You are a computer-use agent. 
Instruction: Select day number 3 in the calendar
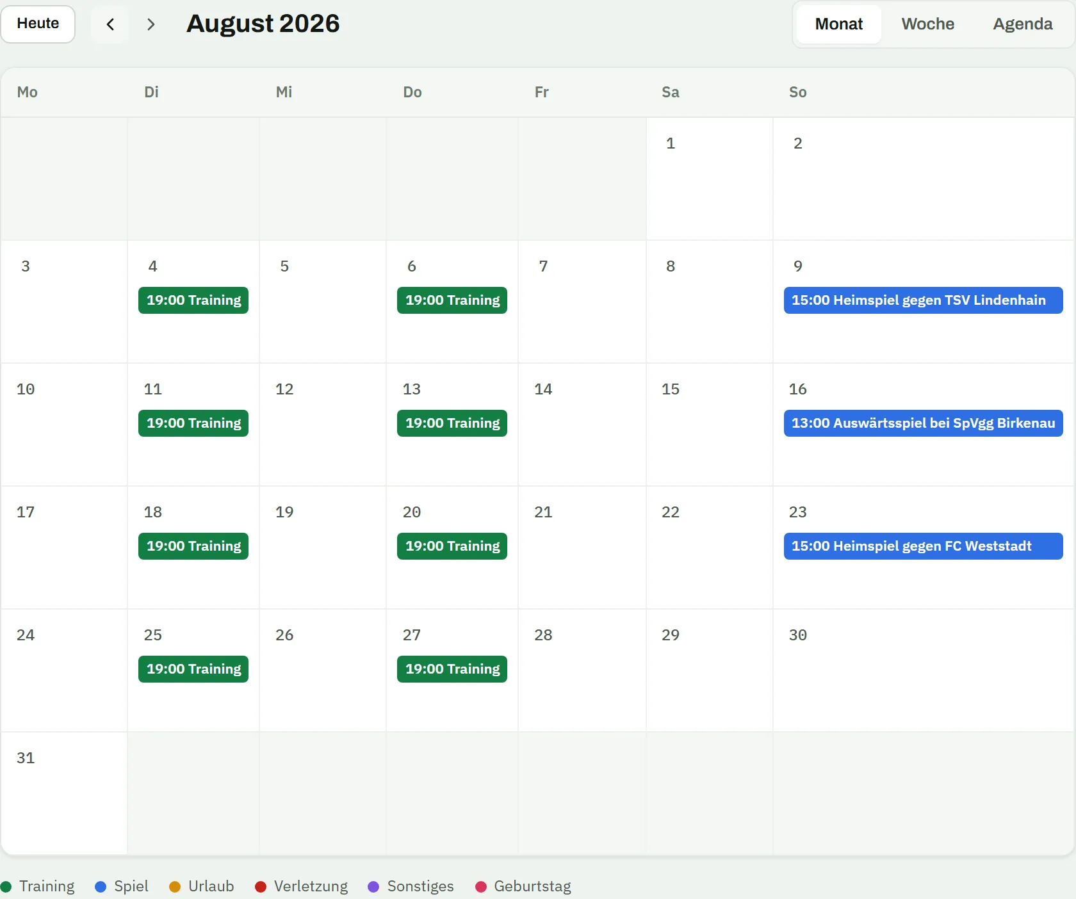[x=26, y=266]
